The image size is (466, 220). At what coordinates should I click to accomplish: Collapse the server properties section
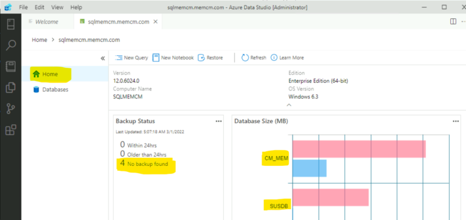[x=289, y=105]
